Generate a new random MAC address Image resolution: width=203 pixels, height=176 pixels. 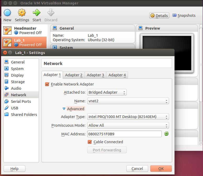[x=166, y=134]
